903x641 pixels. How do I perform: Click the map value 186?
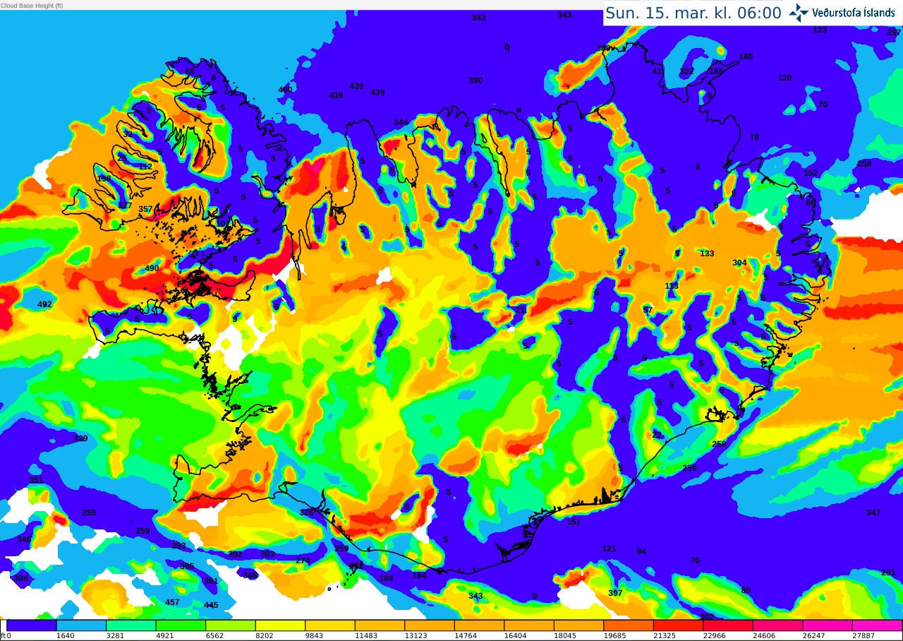746,56
